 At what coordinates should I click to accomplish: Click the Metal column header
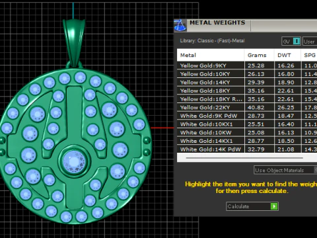tap(211, 55)
